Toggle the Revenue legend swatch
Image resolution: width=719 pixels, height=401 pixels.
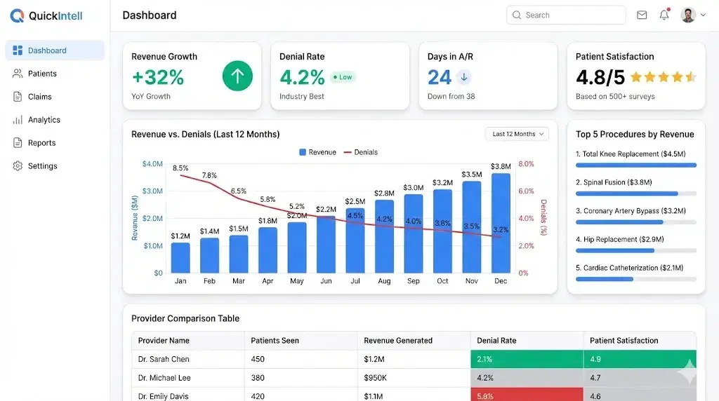[303, 152]
